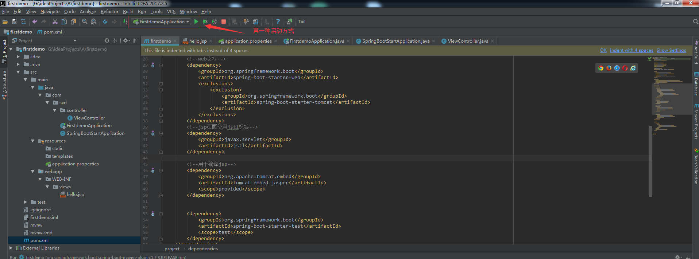Collapse the firstdemo root folder

(11, 49)
